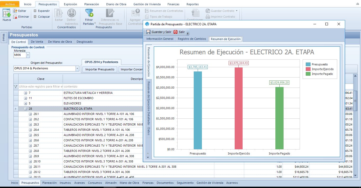The image size is (361, 188).
Task: Click the red Importe Ejercido chart bar
Action: pos(239,108)
